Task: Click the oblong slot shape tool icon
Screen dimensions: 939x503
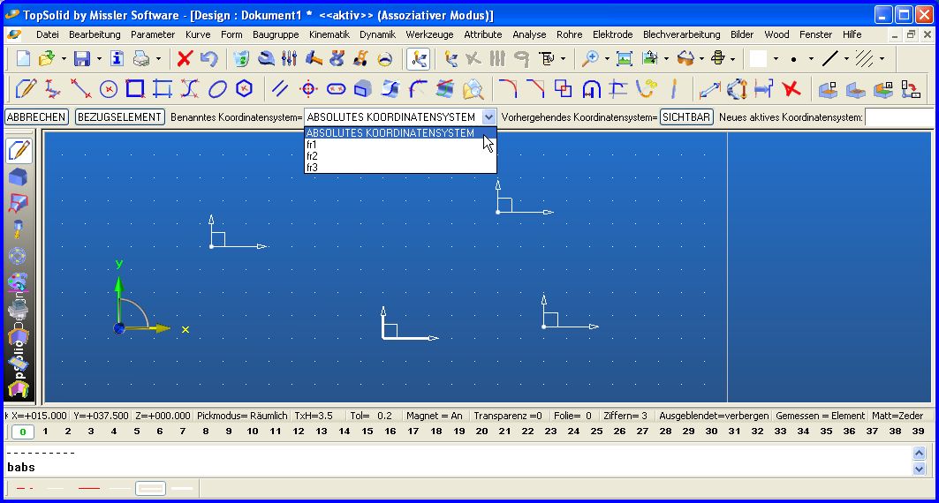Action: [x=336, y=89]
